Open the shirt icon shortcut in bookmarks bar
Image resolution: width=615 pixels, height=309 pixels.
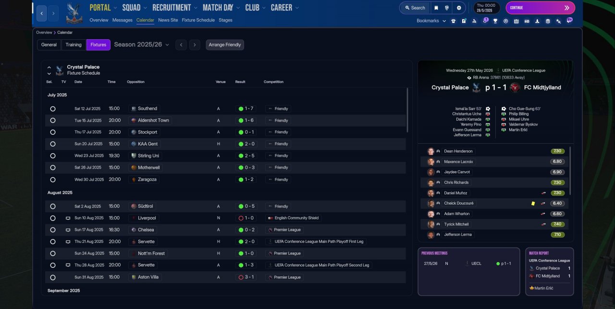(453, 21)
